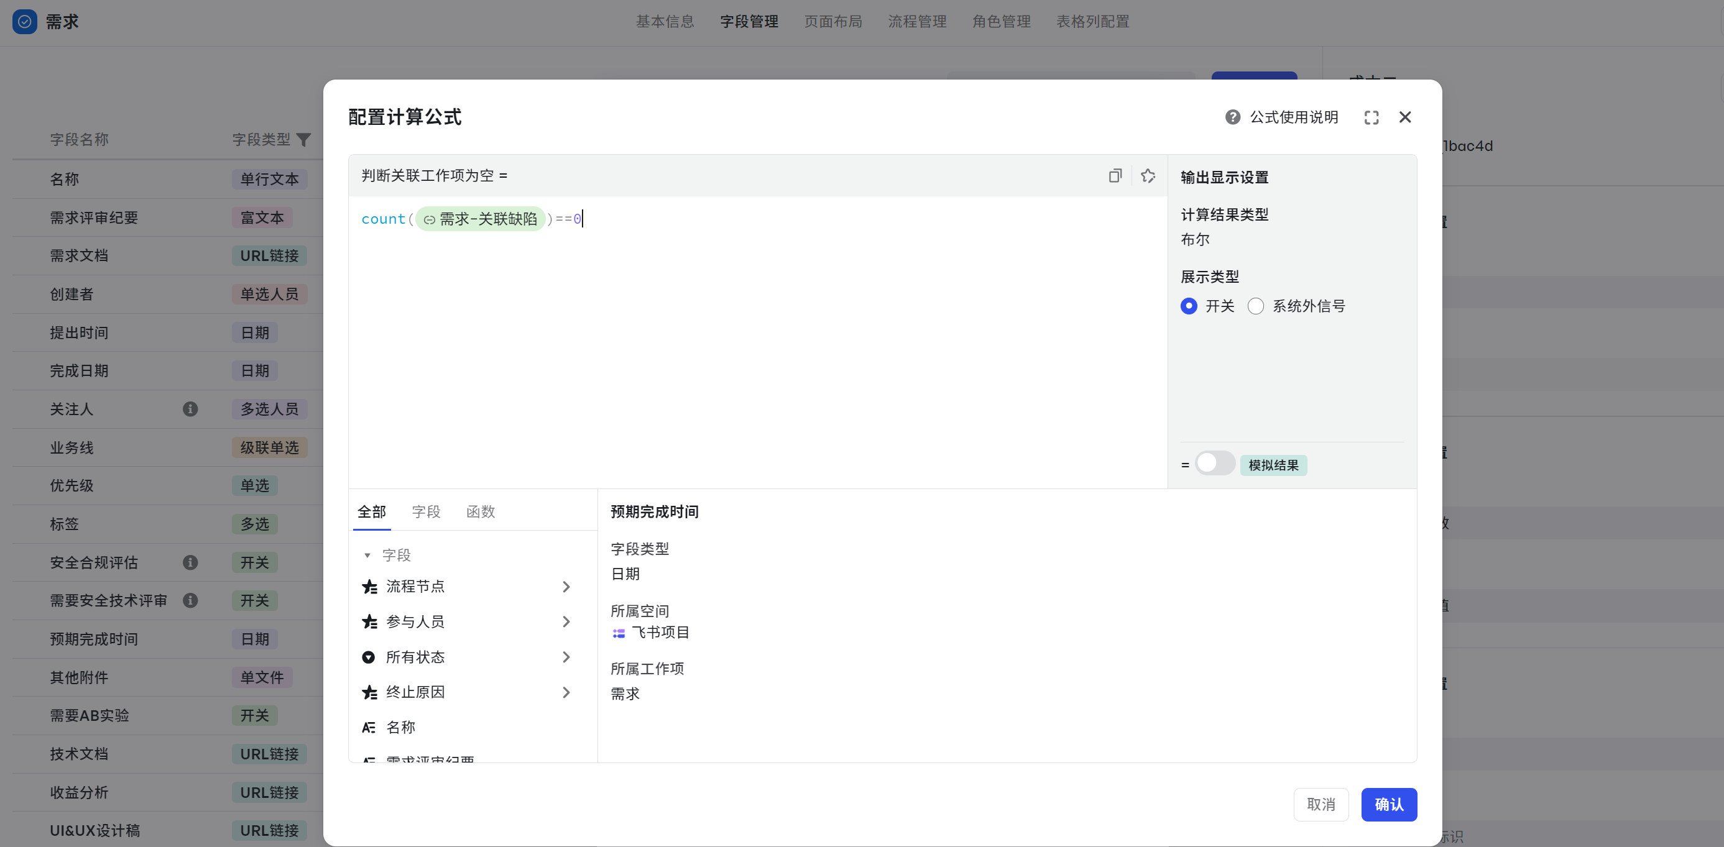Expand the formula dialog to fullscreen
The image size is (1724, 847).
click(1371, 117)
